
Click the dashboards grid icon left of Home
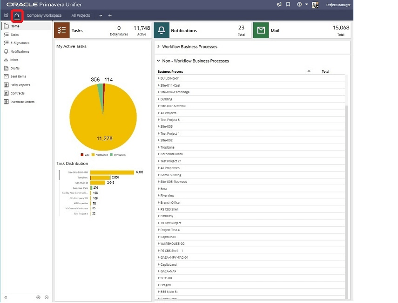point(6,15)
